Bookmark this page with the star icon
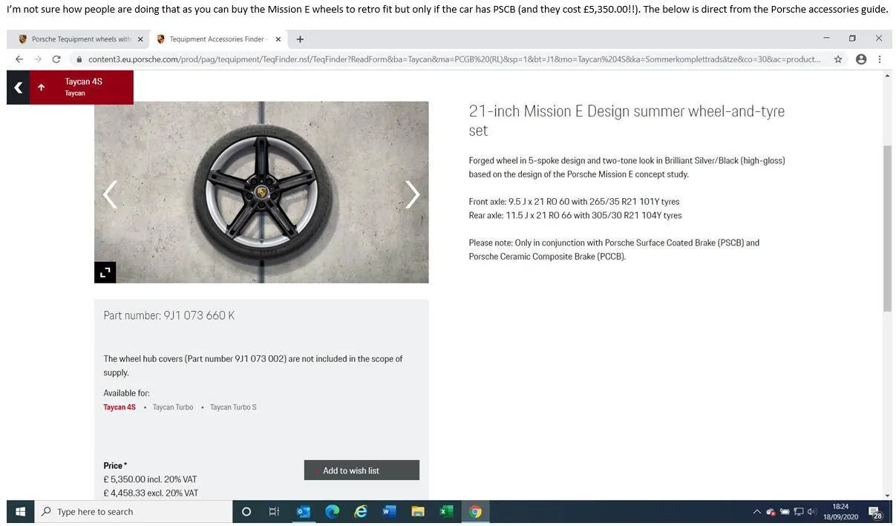 838,59
